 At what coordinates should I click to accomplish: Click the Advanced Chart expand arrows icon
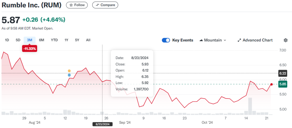[x=239, y=40]
